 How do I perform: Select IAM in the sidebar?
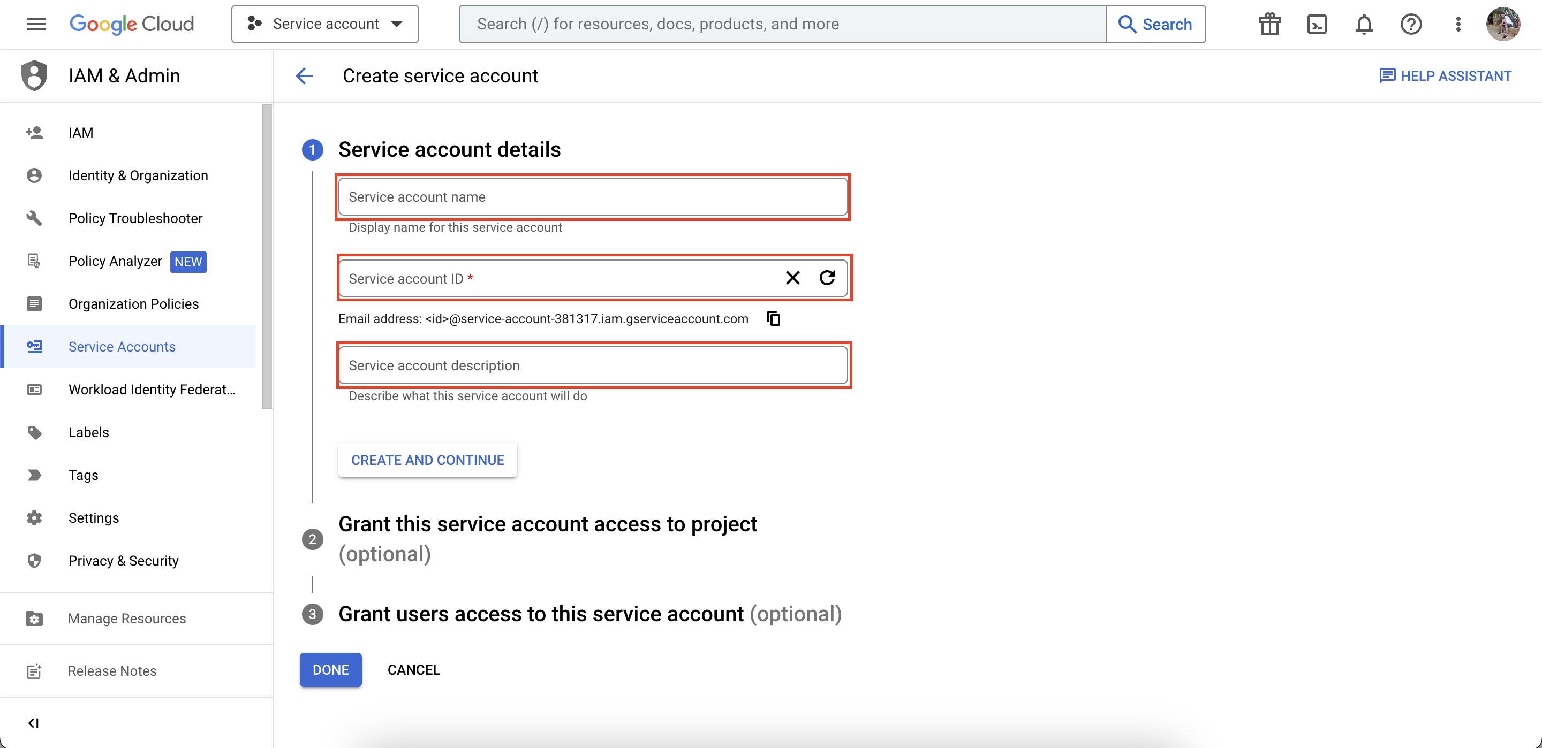[x=128, y=132]
